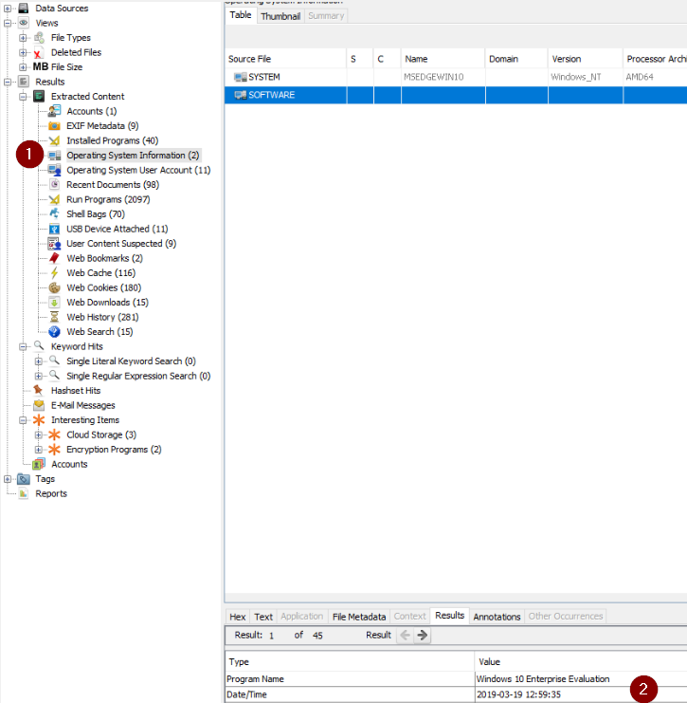Viewport: 687px width, 703px height.
Task: Click the Recent Documents icon
Action: [x=55, y=185]
